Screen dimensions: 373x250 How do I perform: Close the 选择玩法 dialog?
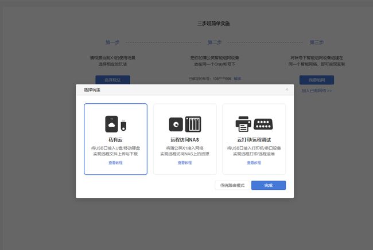tap(287, 89)
